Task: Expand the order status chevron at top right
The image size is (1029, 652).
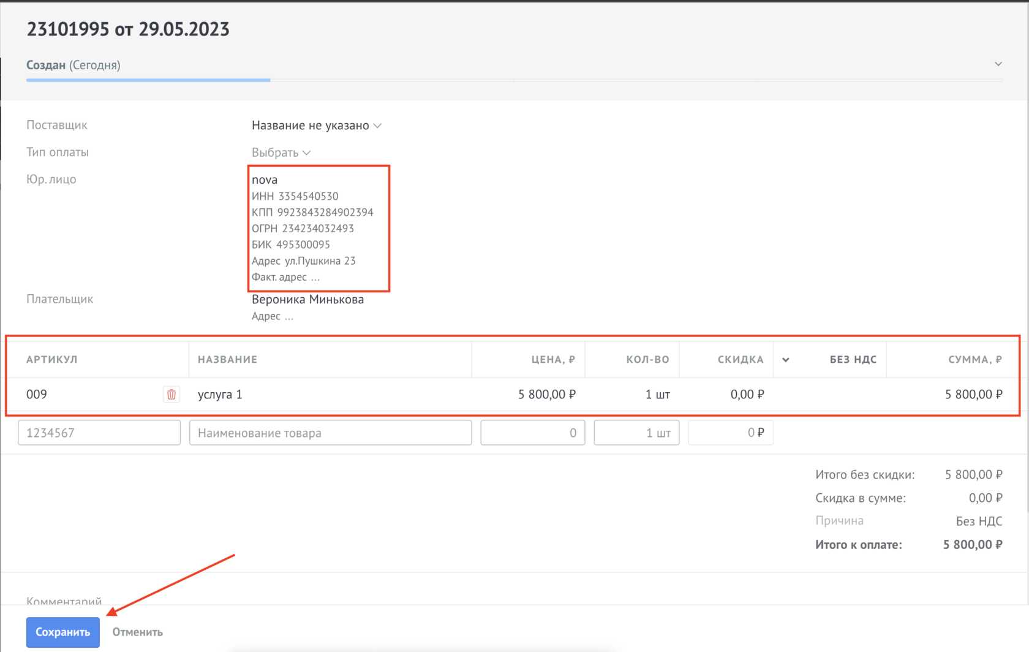Action: 998,64
